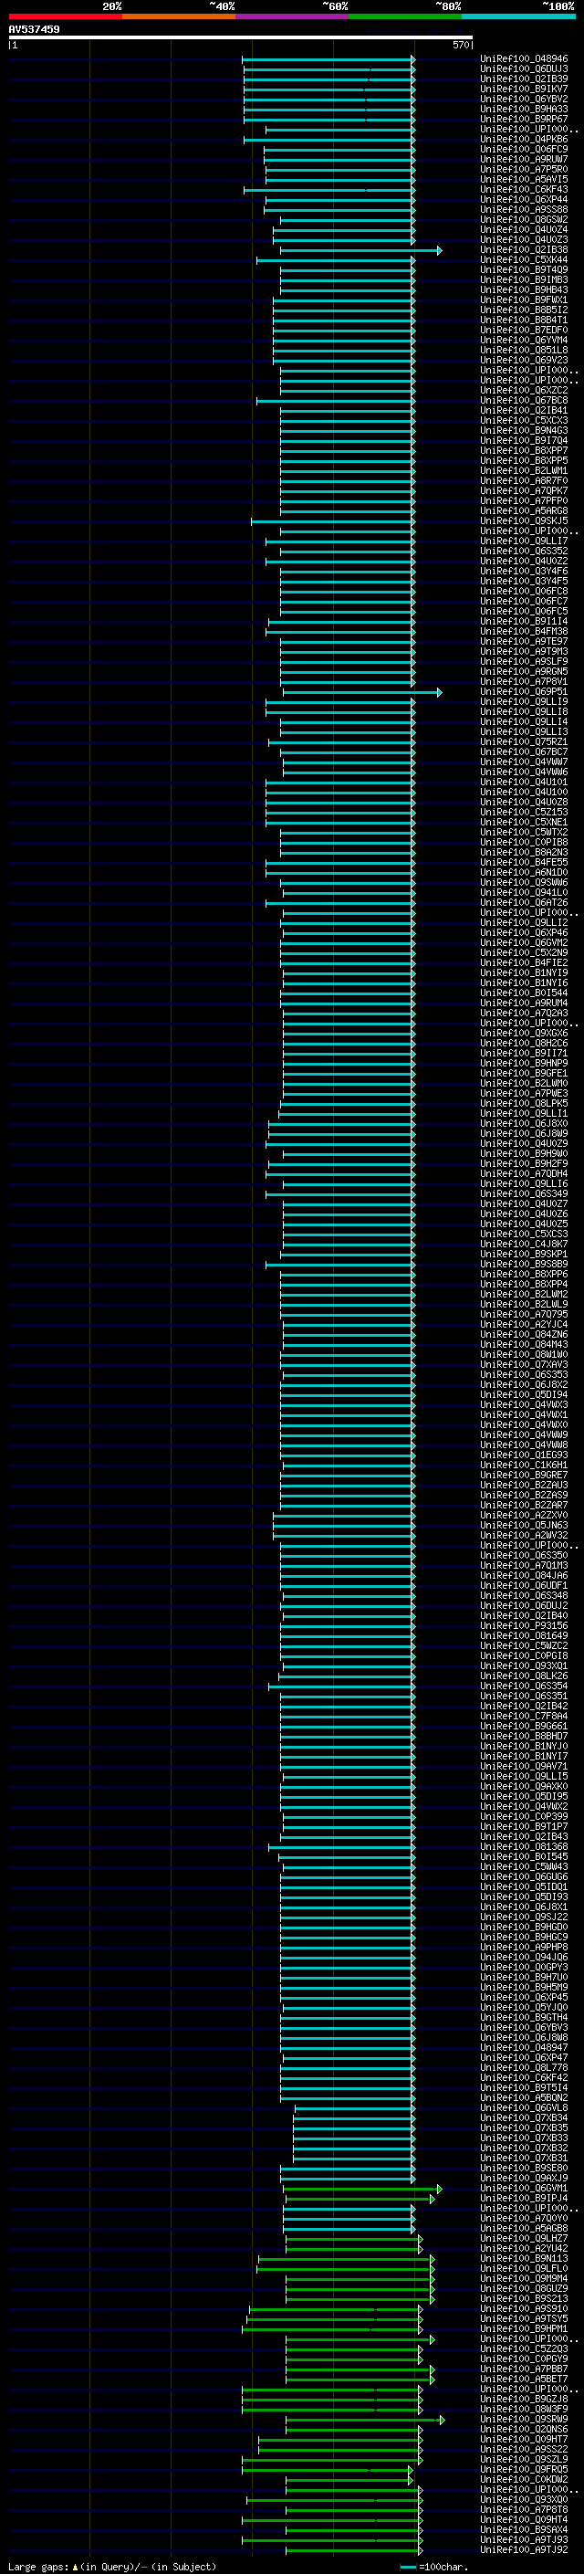The image size is (584, 2574).
Task: Click hit label UniRef100_B7EDF0
Action: [524, 330]
